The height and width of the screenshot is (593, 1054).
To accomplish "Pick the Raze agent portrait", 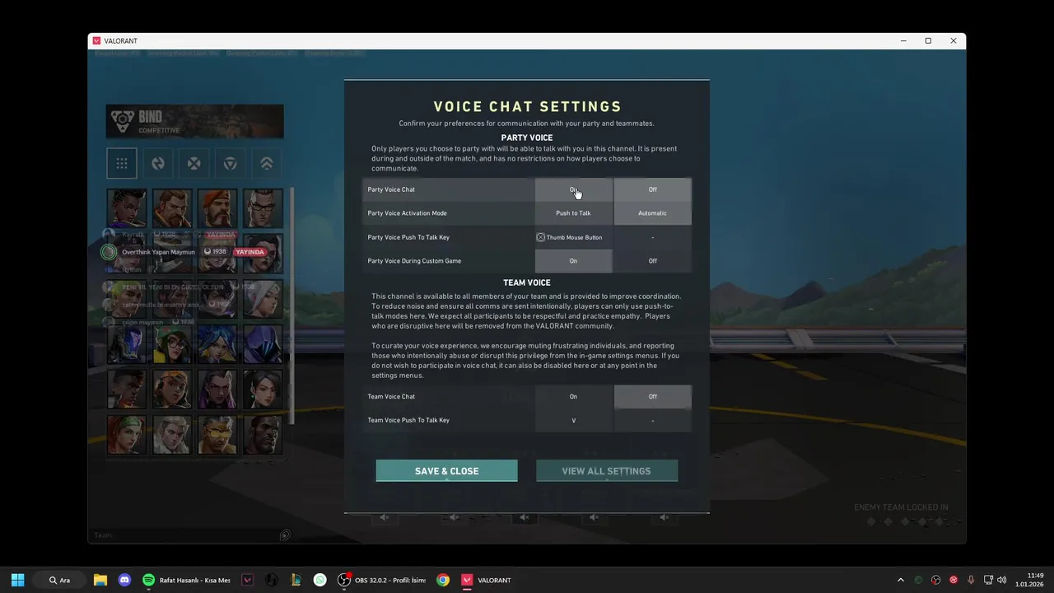I will click(x=172, y=390).
